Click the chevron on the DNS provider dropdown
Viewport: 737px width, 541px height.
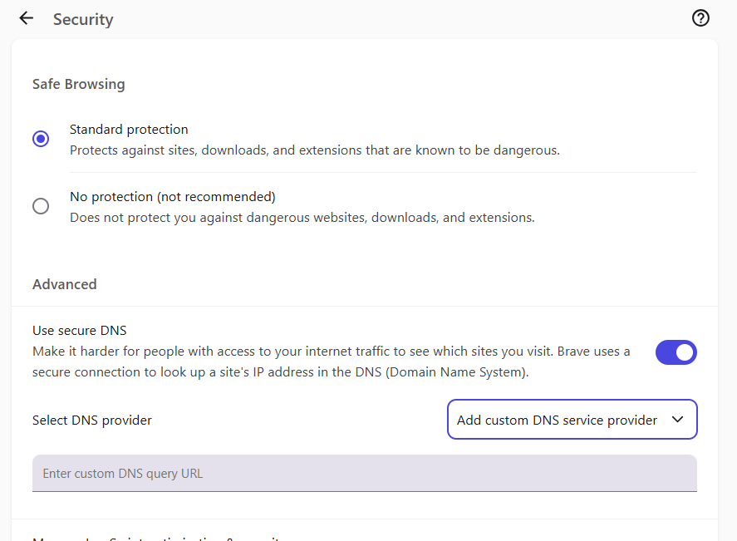pyautogui.click(x=677, y=420)
